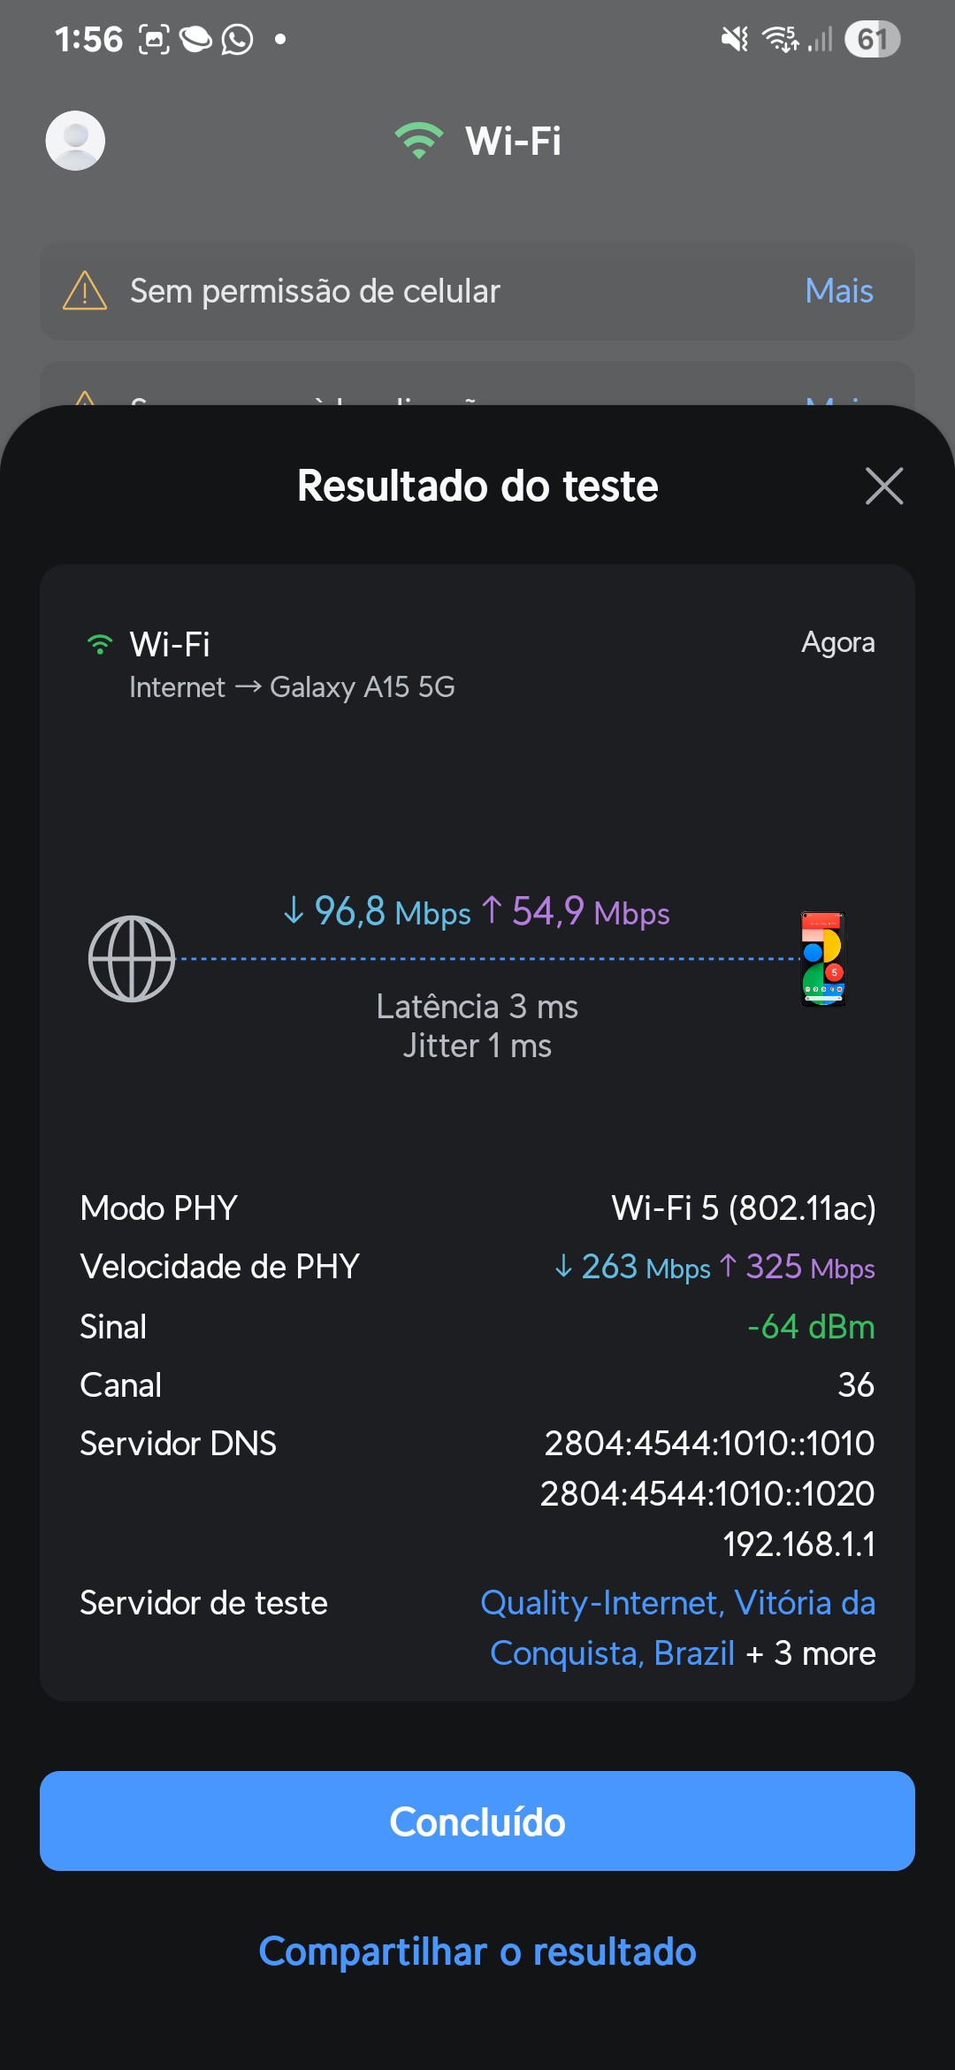Tap the WhatsApp status bar icon
The width and height of the screenshot is (955, 2070).
click(237, 39)
